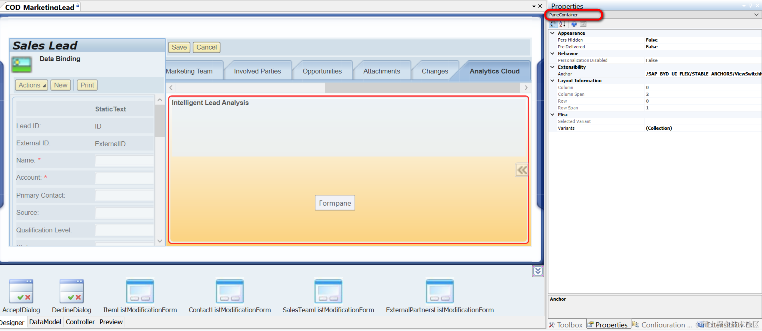
Task: Sort properties alphabetically with A-Z icon
Action: (562, 24)
